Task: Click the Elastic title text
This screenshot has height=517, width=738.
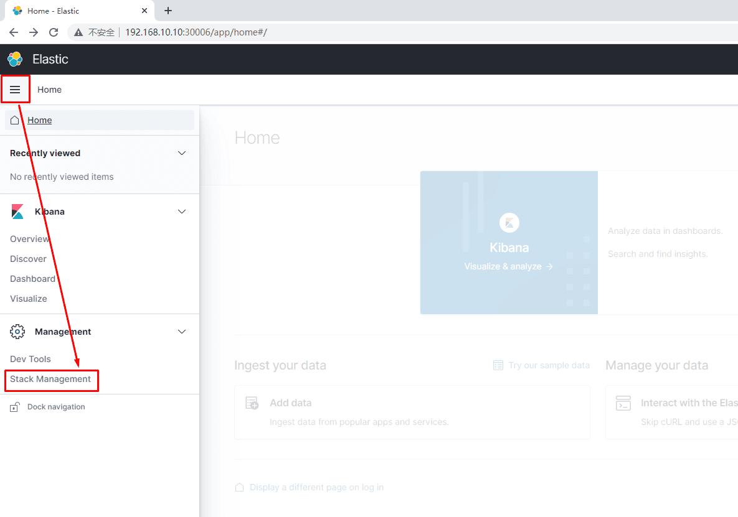Action: [x=50, y=59]
